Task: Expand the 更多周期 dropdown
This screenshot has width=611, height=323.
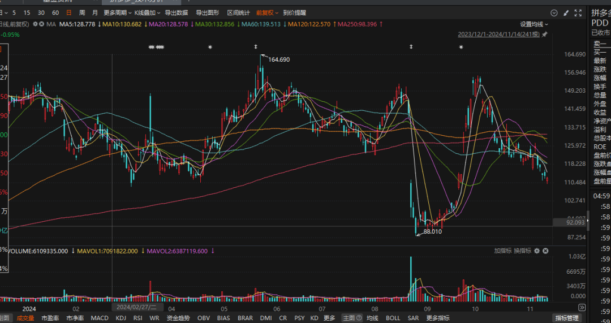Action: (117, 12)
